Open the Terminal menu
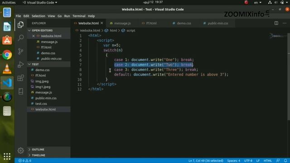This screenshot has width=290, height=163. pyautogui.click(x=79, y=16)
